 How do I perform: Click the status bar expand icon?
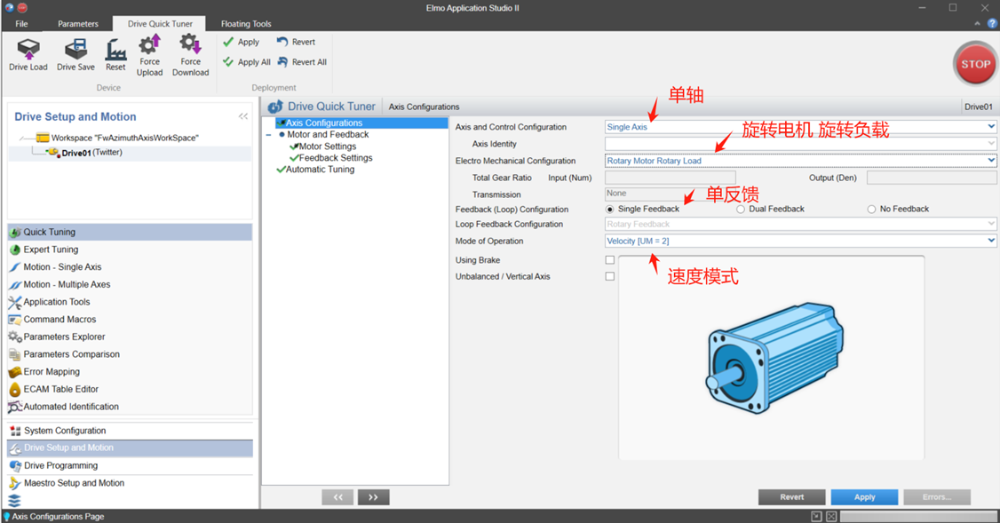(816, 516)
